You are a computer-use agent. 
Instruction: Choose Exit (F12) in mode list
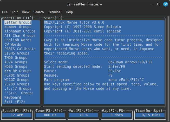[x=15, y=102]
